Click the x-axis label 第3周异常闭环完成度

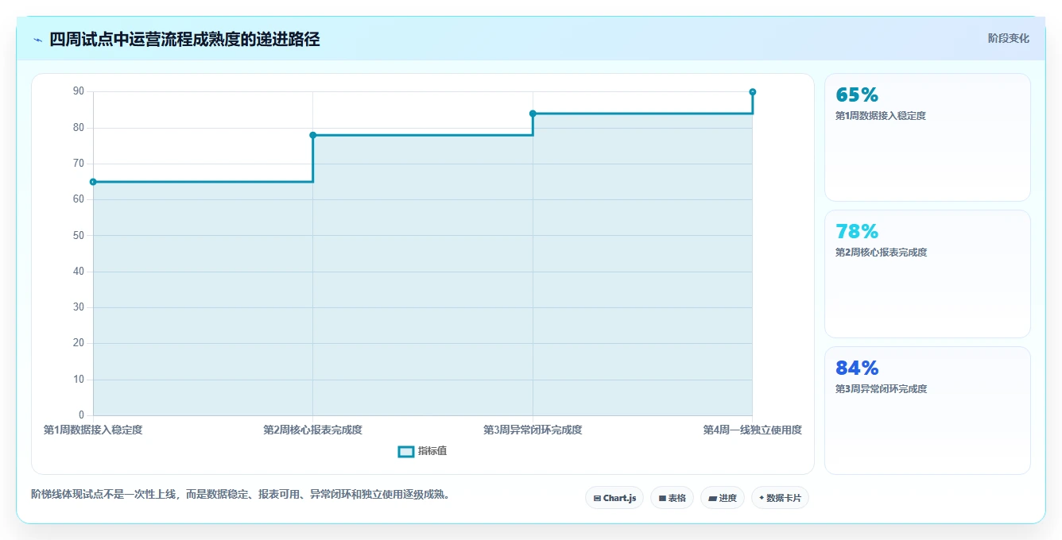pyautogui.click(x=533, y=430)
